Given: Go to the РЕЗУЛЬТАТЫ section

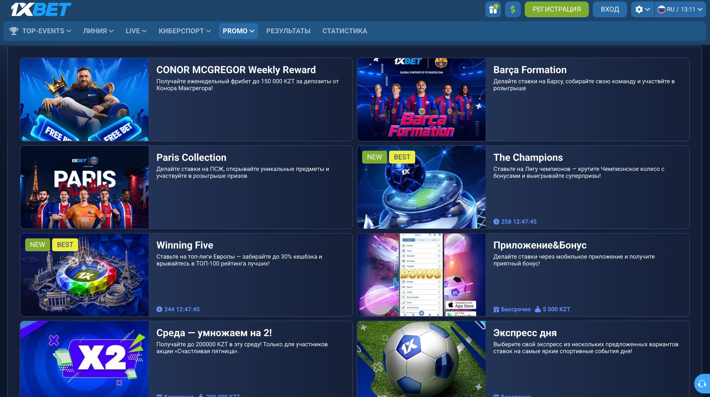Looking at the screenshot, I should pos(288,31).
